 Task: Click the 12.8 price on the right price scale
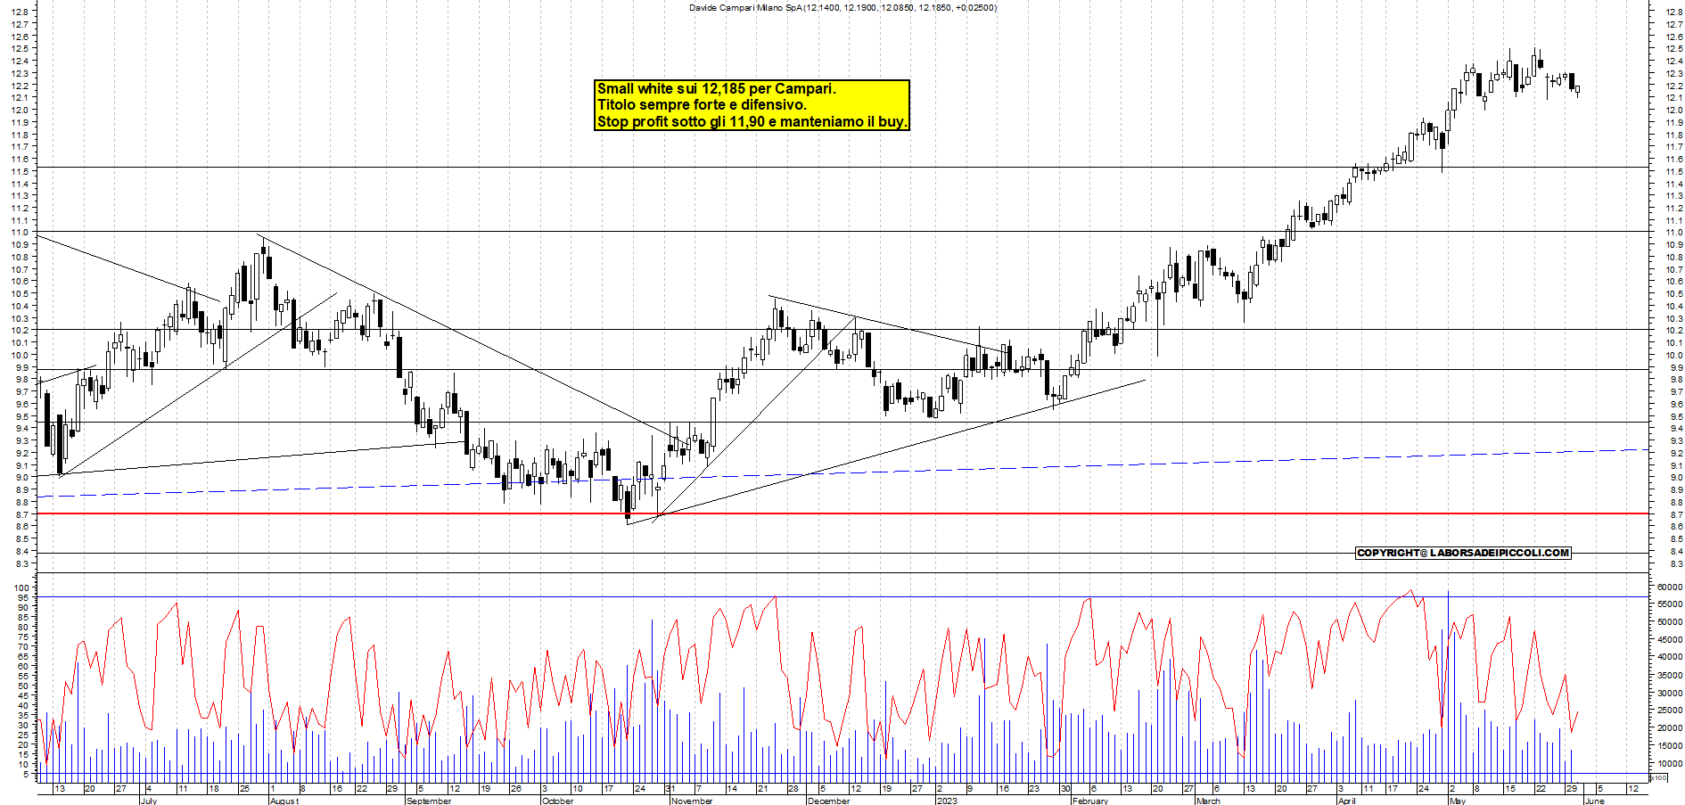point(1675,12)
